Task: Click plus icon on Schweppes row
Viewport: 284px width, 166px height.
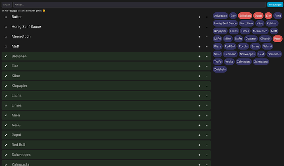Action: coord(199,155)
